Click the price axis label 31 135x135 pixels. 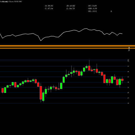128,87
